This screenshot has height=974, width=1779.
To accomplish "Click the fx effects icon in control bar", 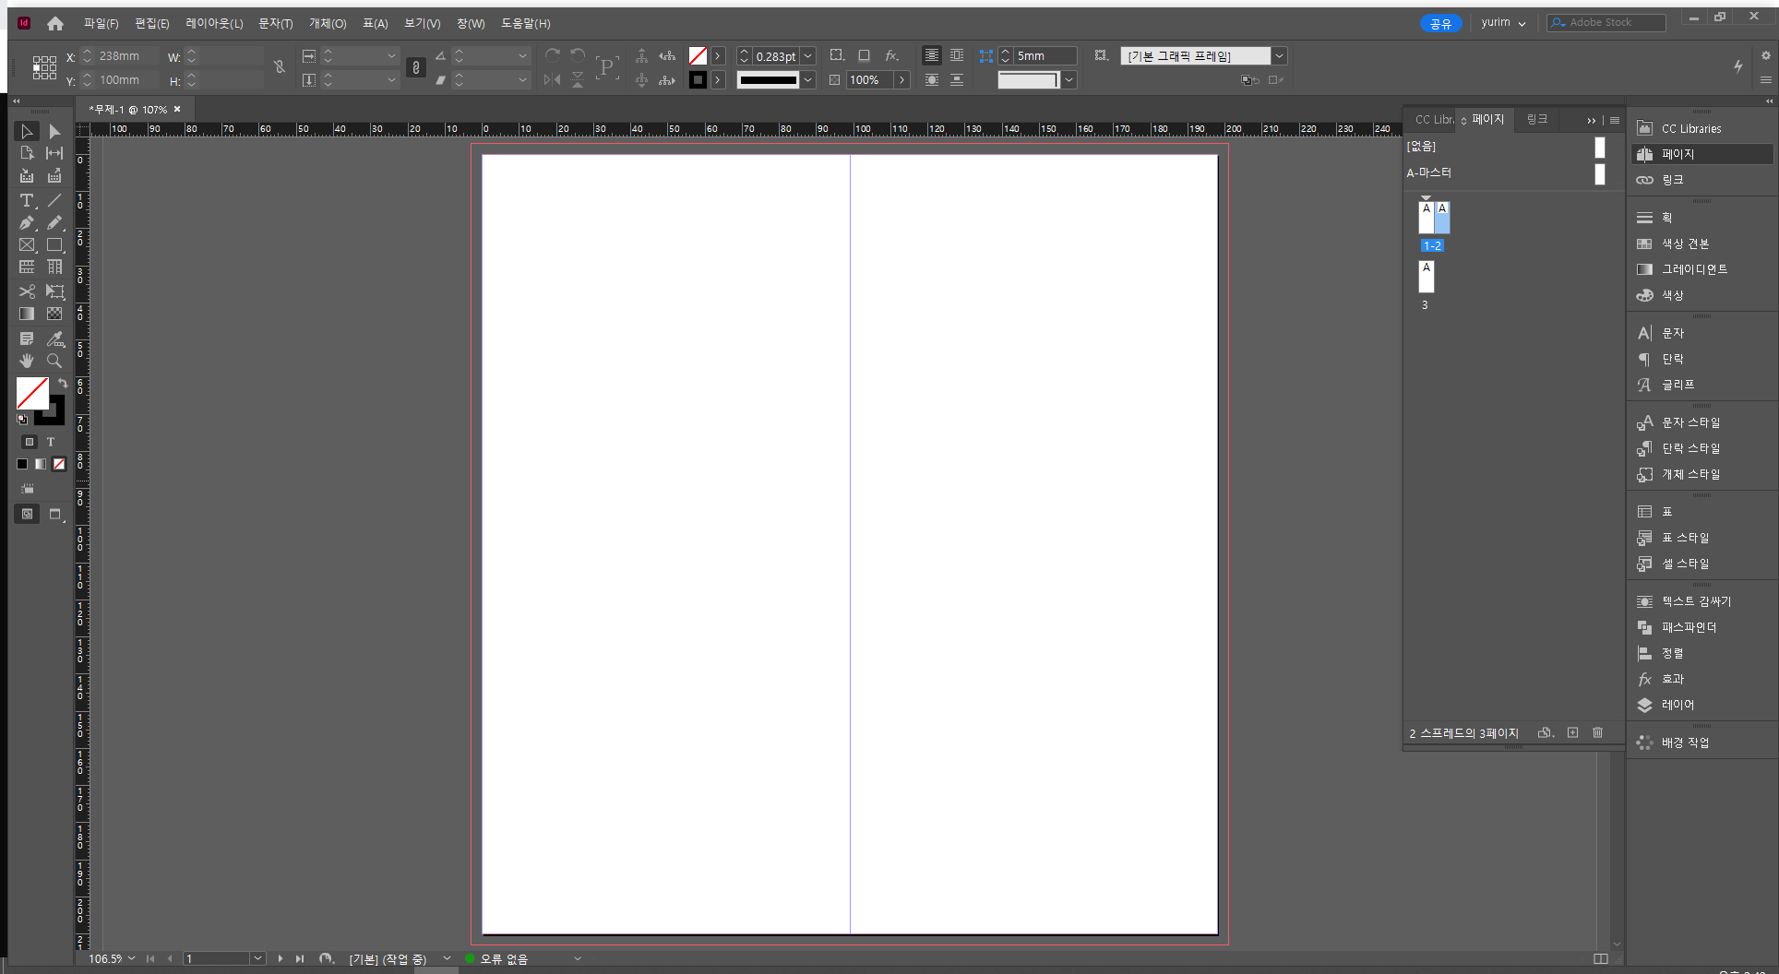I will (x=891, y=55).
